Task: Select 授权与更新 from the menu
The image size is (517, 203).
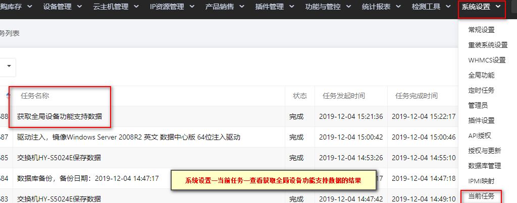Action: (x=485, y=151)
